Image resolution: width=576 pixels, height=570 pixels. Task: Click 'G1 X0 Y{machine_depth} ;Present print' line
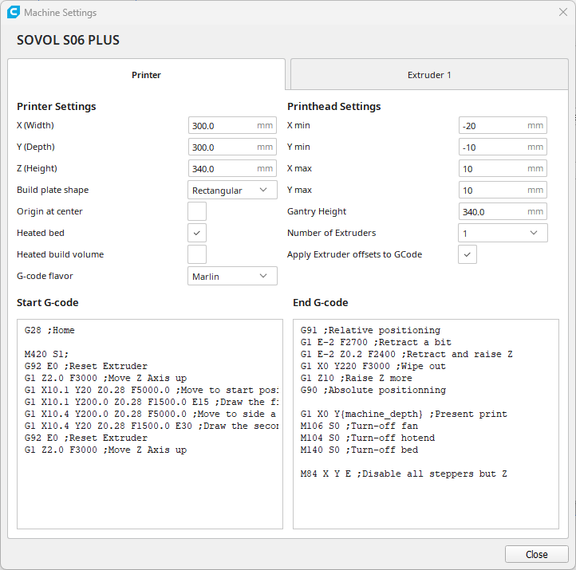pos(404,414)
